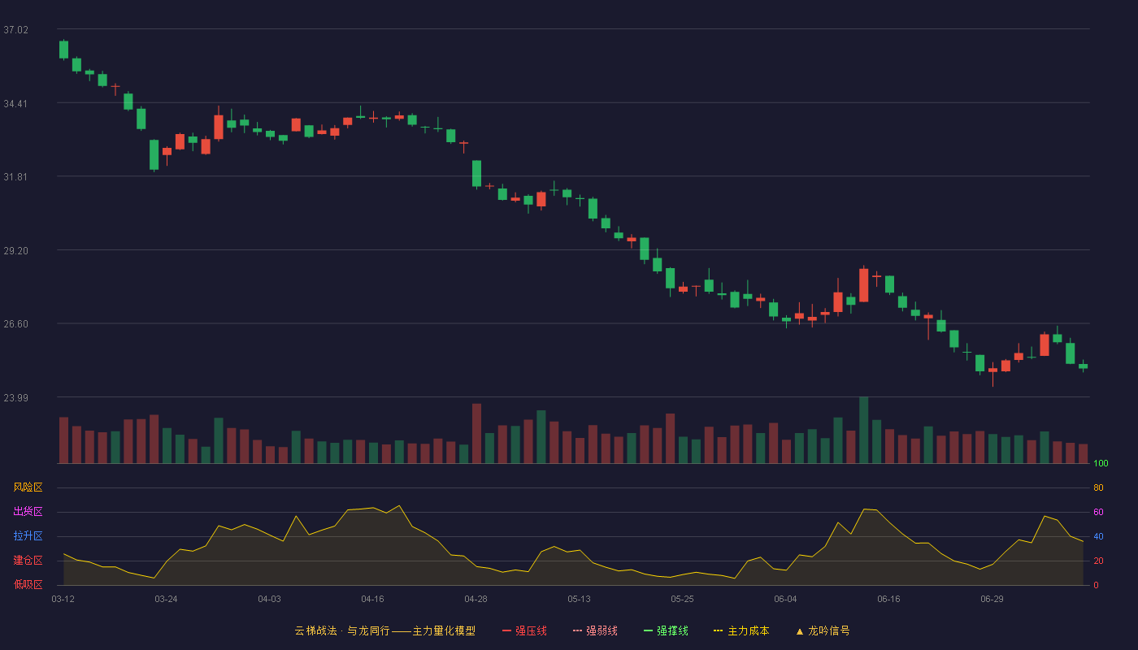
Task: Click the 05-25 date label
Action: click(x=682, y=599)
